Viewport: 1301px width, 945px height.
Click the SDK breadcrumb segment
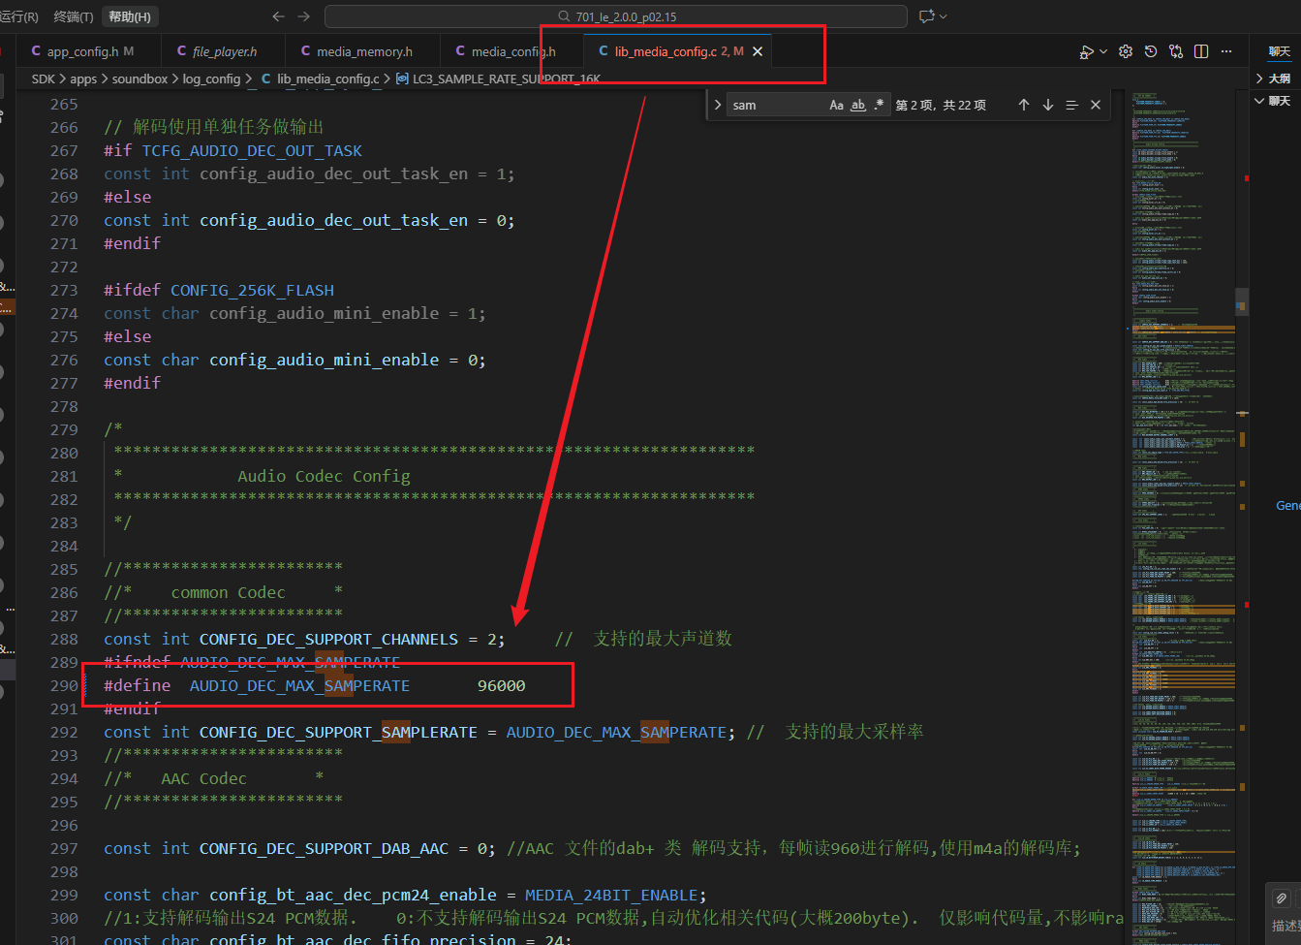click(44, 79)
